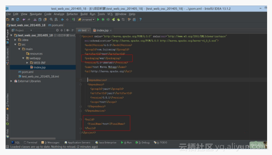Open the Run tool window button
This screenshot has height=155, width=272.
(126, 143)
